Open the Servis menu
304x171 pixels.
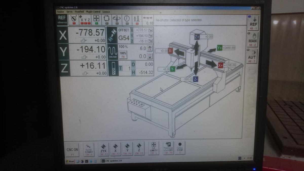69,12
